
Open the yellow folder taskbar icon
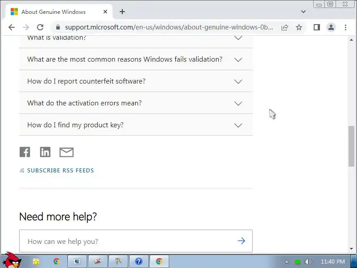click(x=36, y=261)
